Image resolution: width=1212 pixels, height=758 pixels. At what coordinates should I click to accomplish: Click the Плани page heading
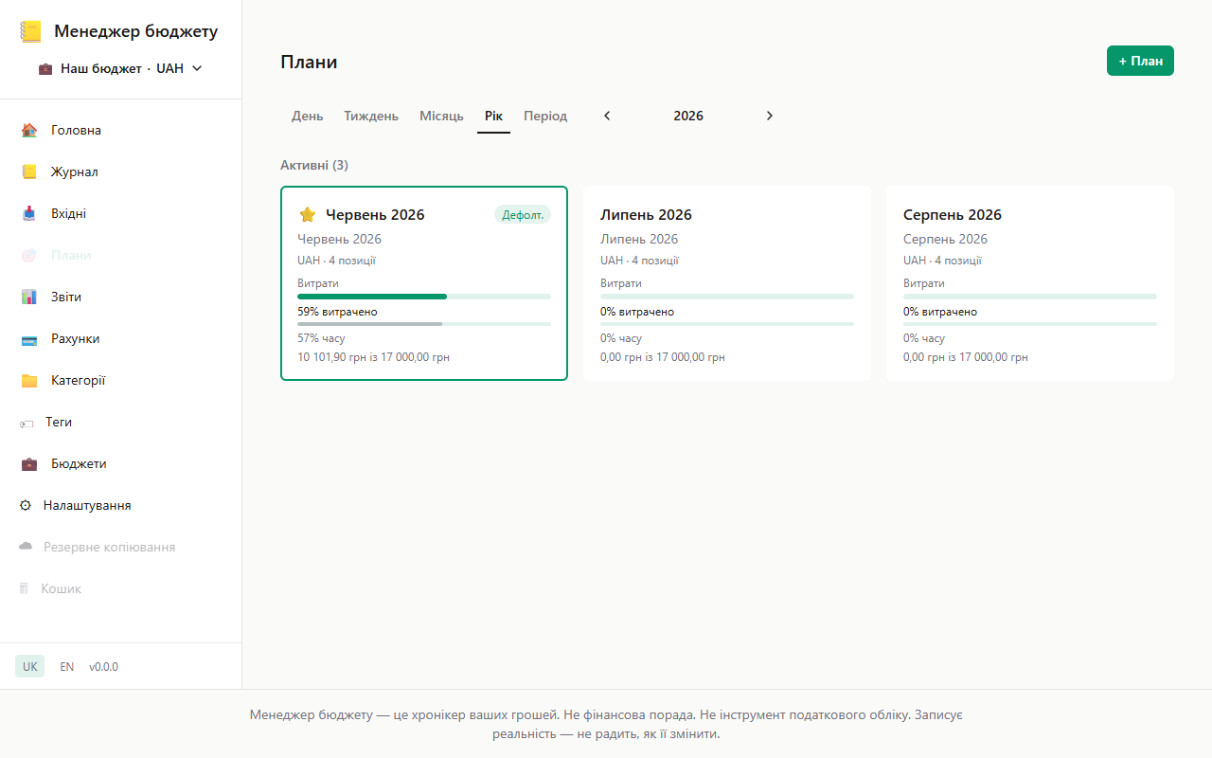(309, 63)
